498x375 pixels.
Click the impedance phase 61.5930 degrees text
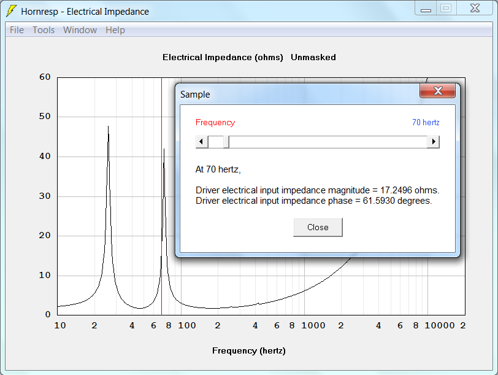click(x=314, y=201)
